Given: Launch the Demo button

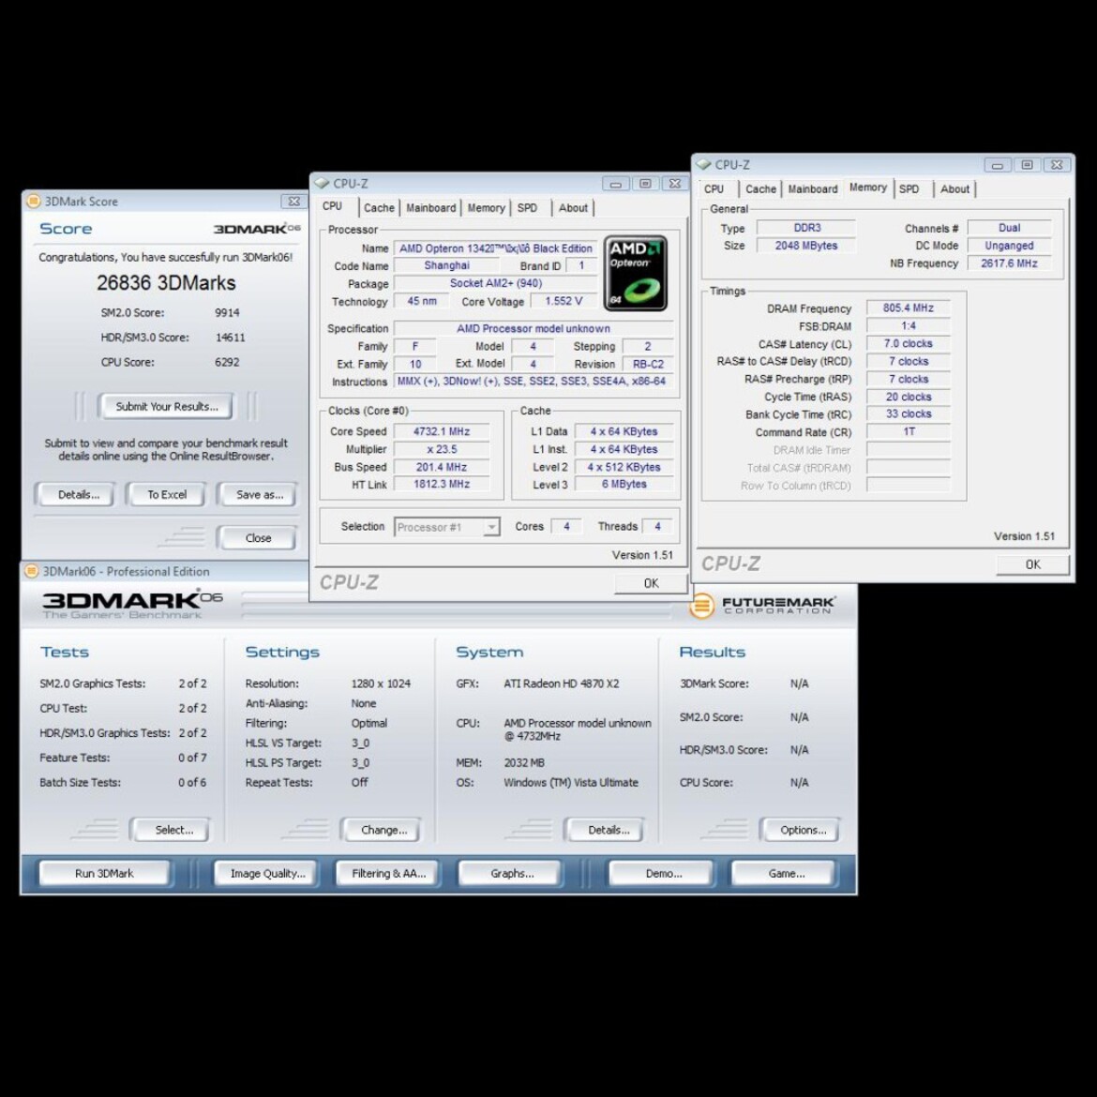Looking at the screenshot, I should pos(663,873).
